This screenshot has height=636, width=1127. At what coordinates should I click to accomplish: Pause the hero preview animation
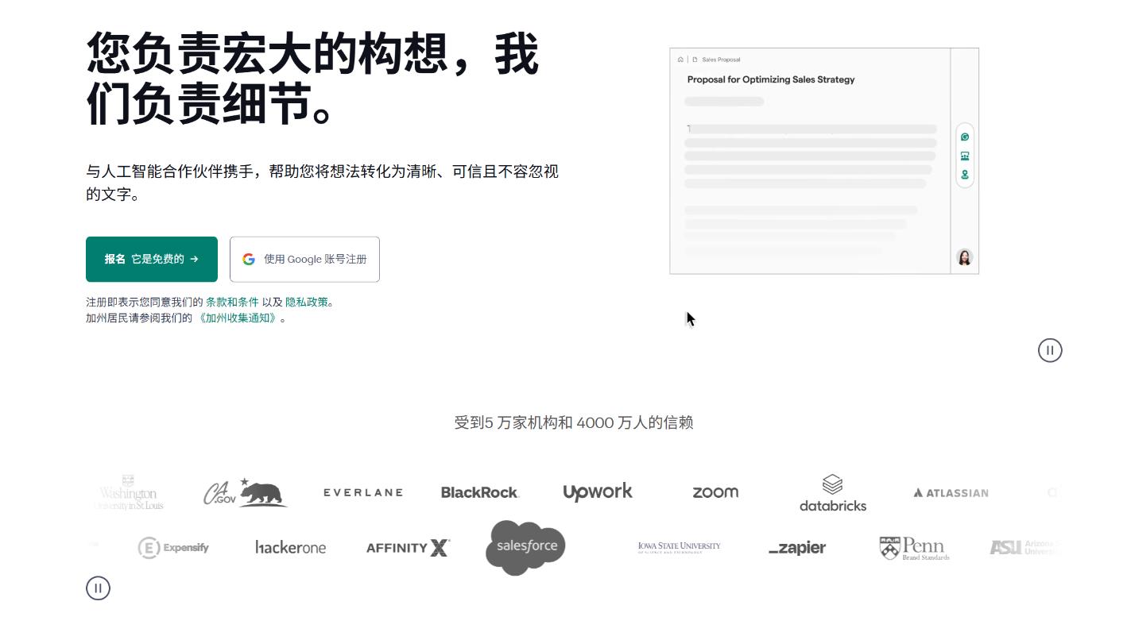tap(1050, 350)
